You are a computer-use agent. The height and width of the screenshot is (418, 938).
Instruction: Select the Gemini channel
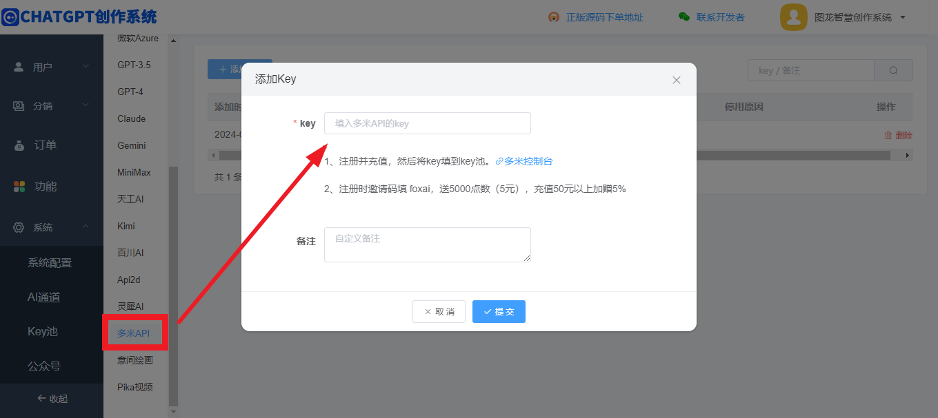131,145
